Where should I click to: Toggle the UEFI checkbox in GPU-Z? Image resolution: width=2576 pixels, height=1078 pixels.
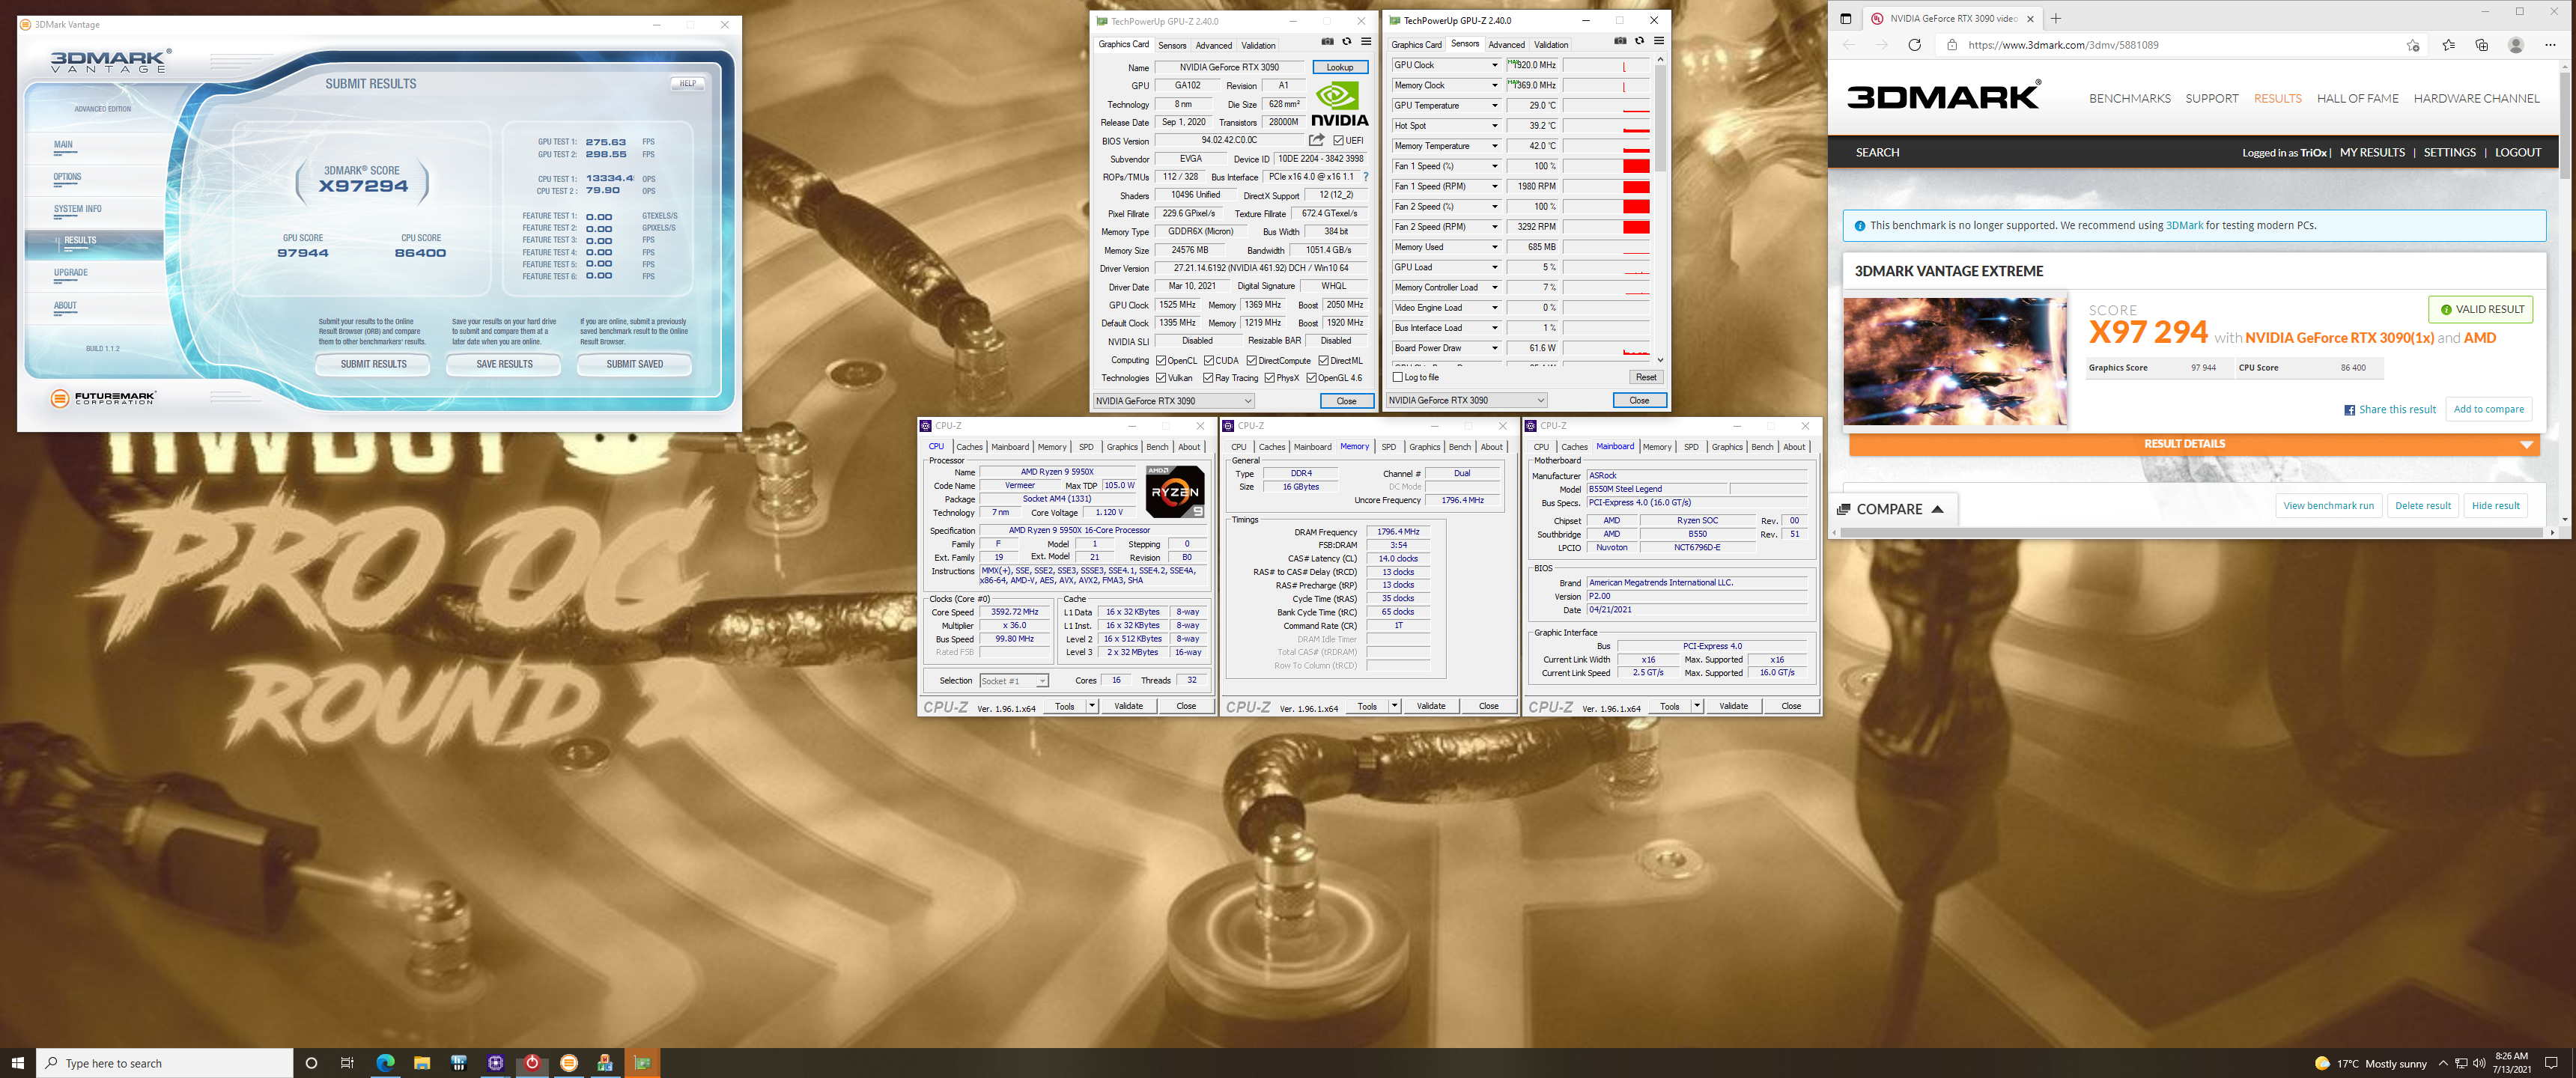(1338, 140)
